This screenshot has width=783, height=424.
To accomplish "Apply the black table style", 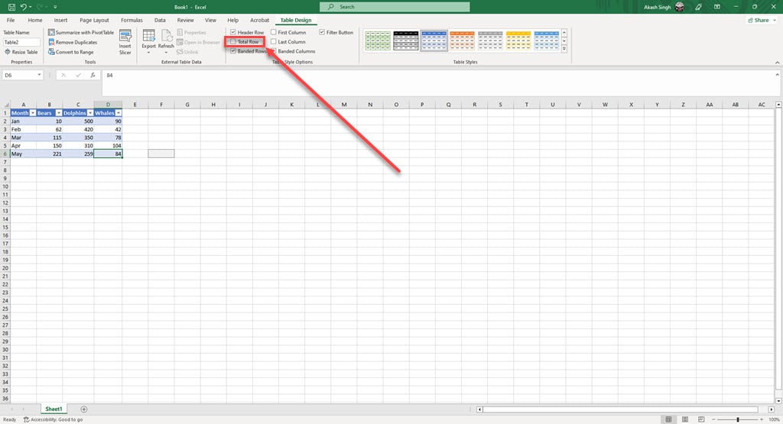I will (405, 40).
